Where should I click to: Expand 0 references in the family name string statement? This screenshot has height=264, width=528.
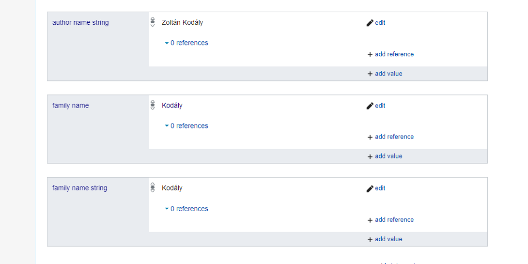189,209
